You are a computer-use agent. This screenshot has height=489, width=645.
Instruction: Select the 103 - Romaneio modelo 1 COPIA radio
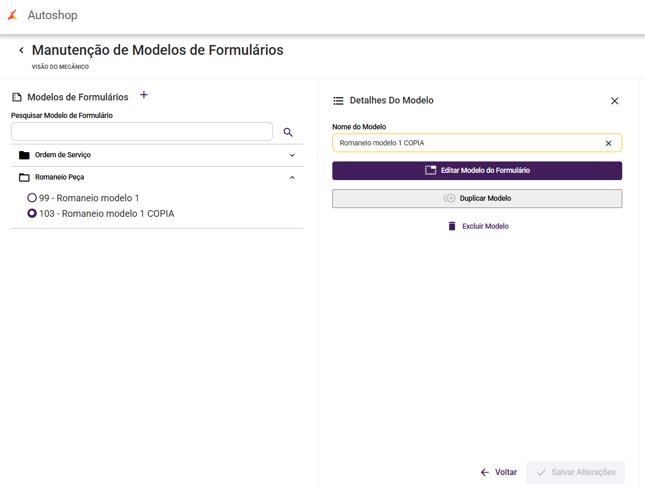click(32, 213)
